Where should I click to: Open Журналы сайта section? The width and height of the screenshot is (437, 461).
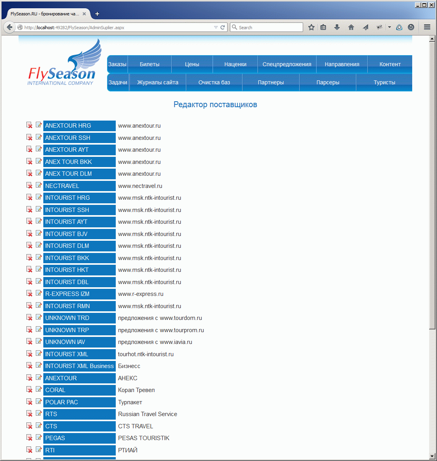158,82
